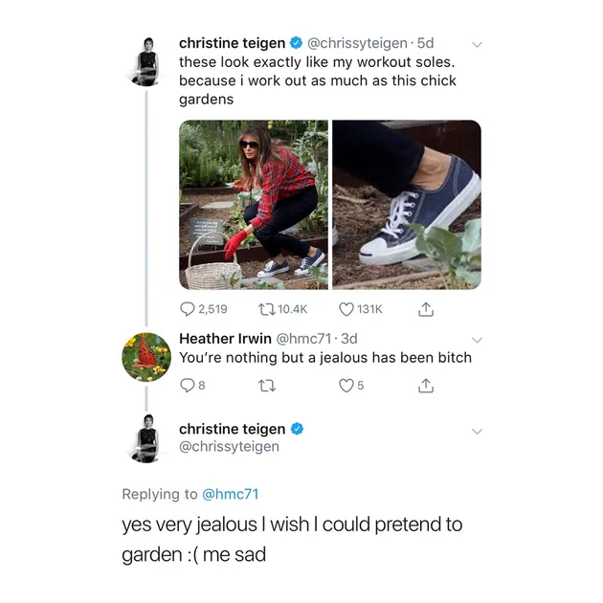This screenshot has width=603, height=603.
Task: Open the chevron menu on the bottom reply
Action: (478, 431)
